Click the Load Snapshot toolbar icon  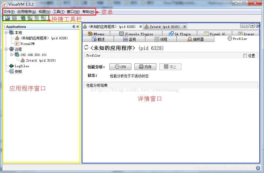click(8, 18)
